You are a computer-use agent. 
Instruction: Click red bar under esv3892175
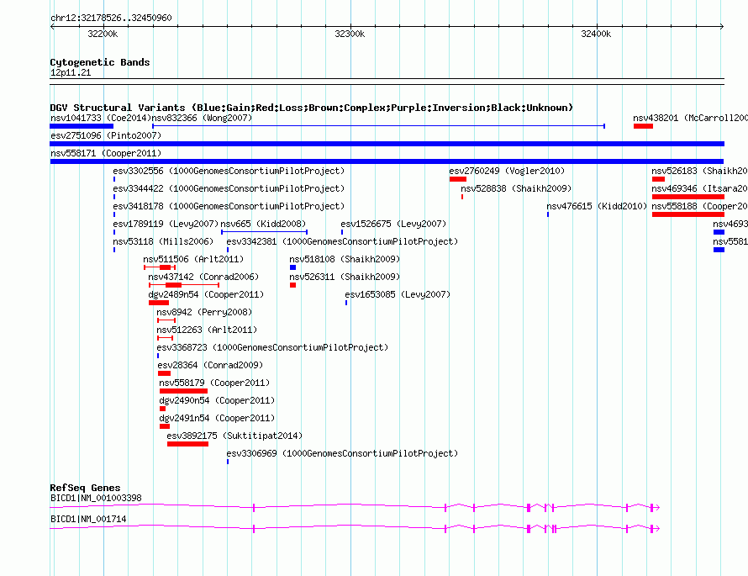point(187,444)
